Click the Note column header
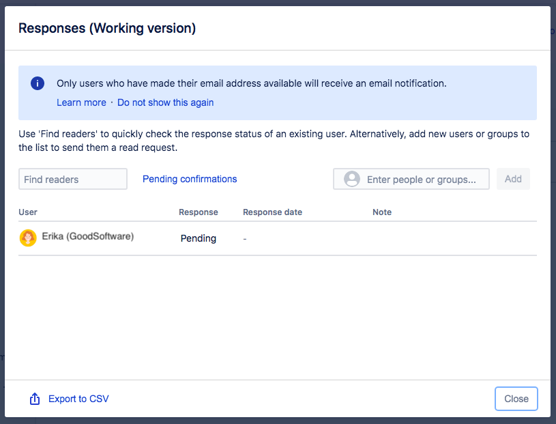This screenshot has width=556, height=424. (x=382, y=212)
